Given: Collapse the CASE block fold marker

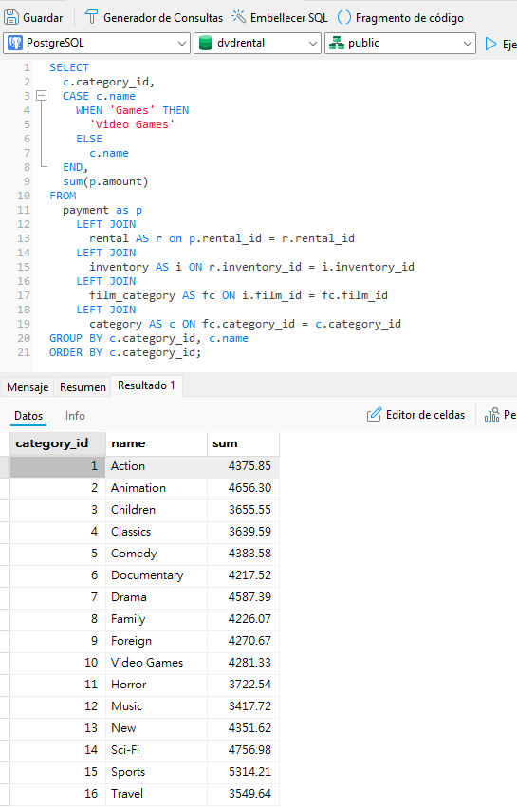Looking at the screenshot, I should [x=41, y=96].
